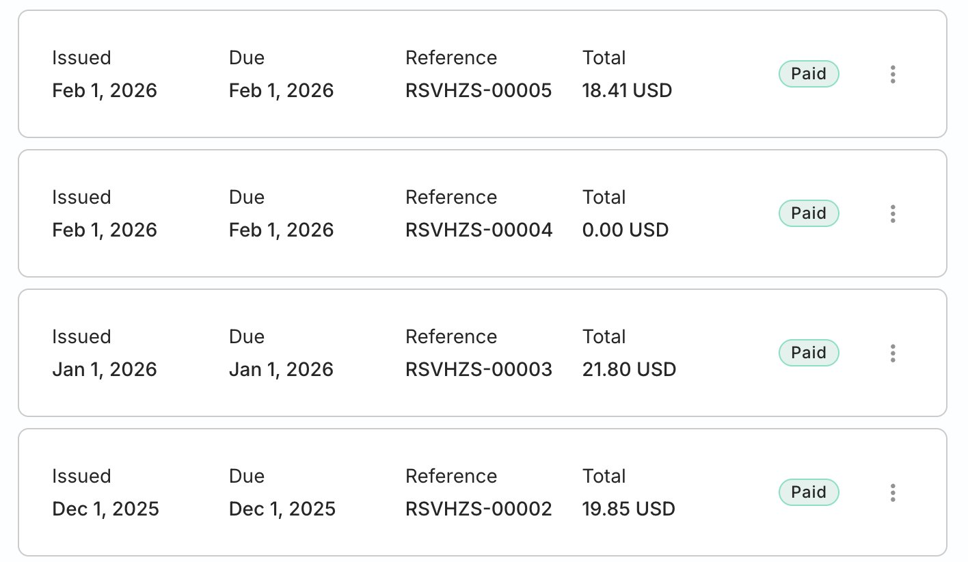Screen dimensions: 968x562
Task: Open the three-dot menu for RSVHZS-00004
Action: 893,214
